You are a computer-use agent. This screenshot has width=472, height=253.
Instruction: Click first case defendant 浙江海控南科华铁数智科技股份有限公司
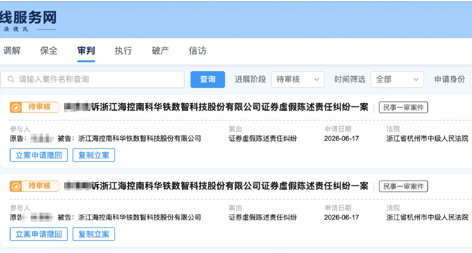click(x=140, y=139)
